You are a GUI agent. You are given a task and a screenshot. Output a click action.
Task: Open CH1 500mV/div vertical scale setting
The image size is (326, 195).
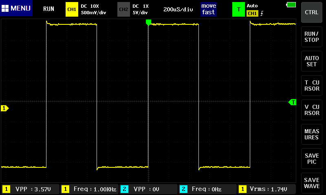click(x=93, y=9)
